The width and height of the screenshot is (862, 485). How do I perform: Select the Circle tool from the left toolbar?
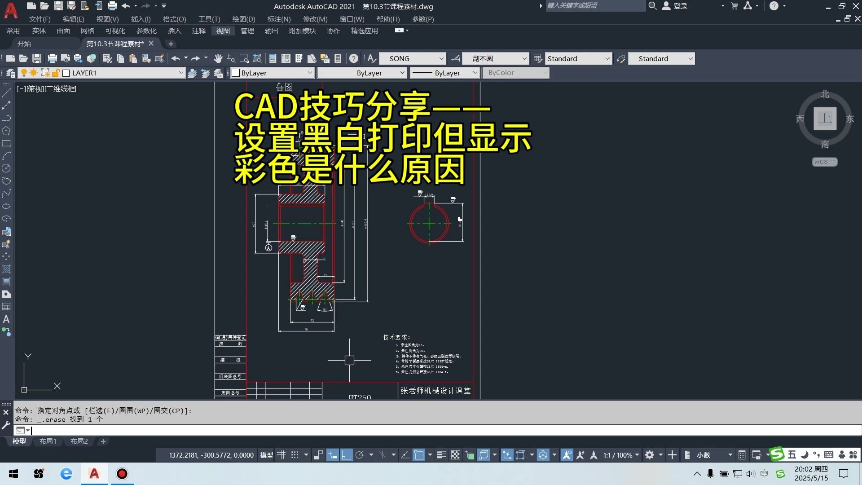click(6, 168)
